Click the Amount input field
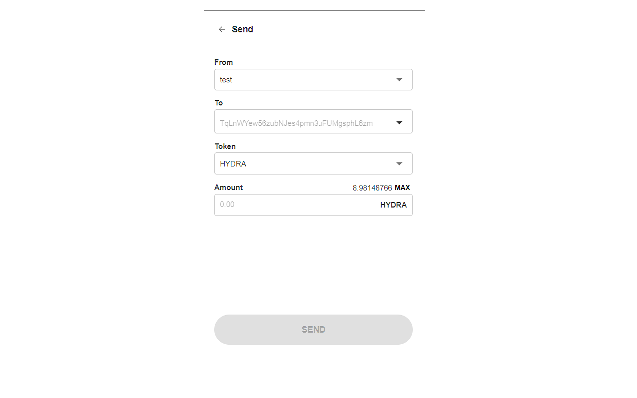637x398 pixels. (x=299, y=205)
